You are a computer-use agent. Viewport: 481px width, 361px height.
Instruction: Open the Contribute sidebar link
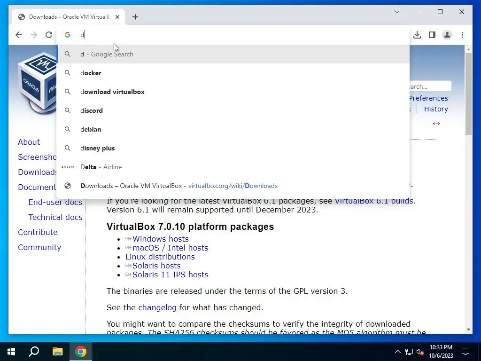38,232
